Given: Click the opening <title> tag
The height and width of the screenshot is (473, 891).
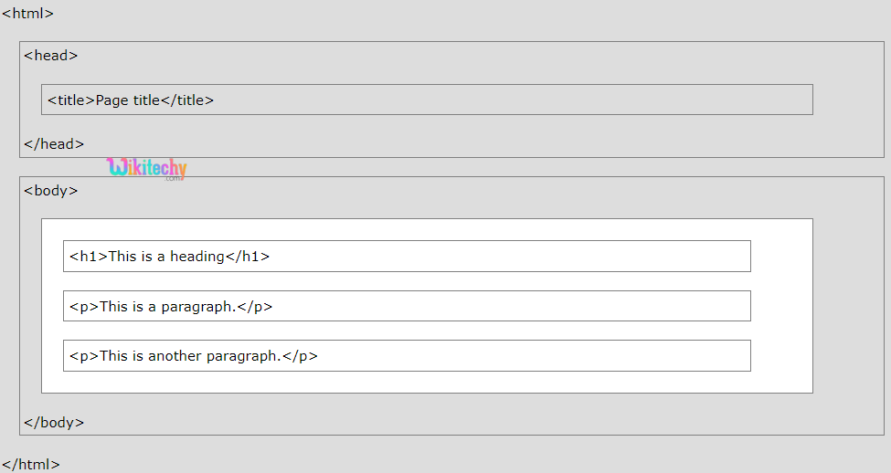Looking at the screenshot, I should click(x=71, y=100).
